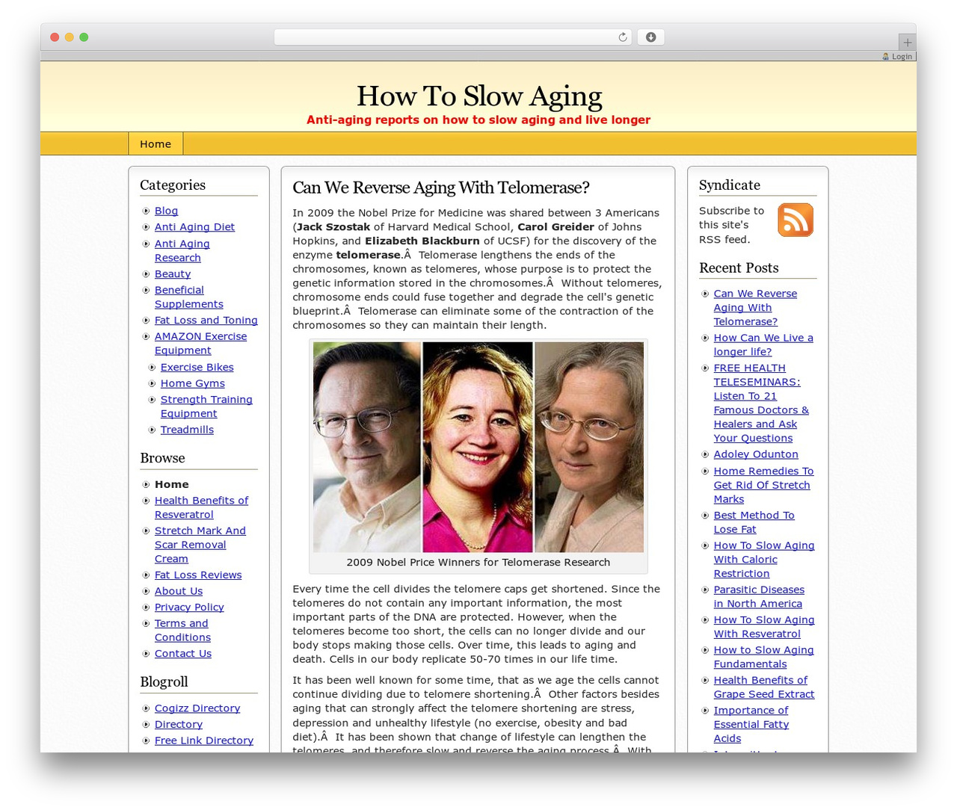Screen dimensions: 957x810
Task: Open a new tab with the plus button
Action: point(907,43)
